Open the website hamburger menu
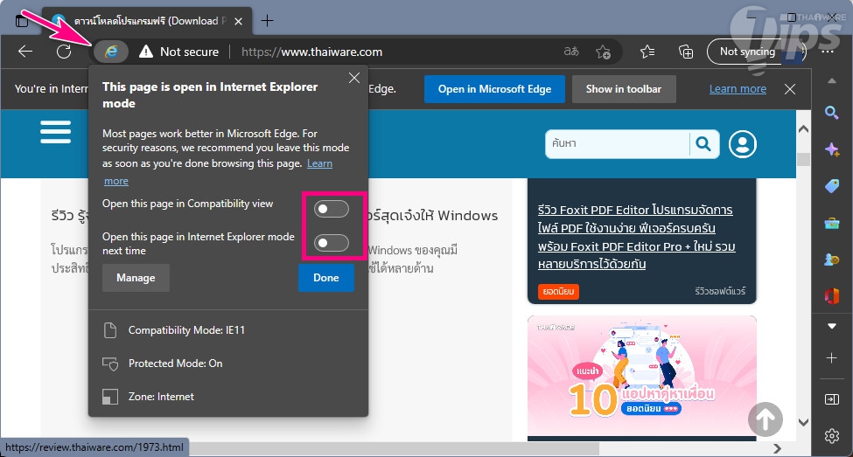The height and width of the screenshot is (457, 853). click(x=55, y=131)
